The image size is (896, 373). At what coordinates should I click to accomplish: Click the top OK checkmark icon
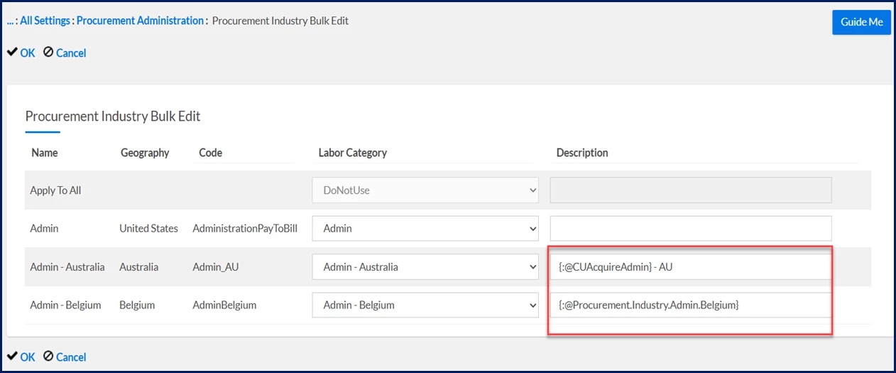(x=12, y=52)
